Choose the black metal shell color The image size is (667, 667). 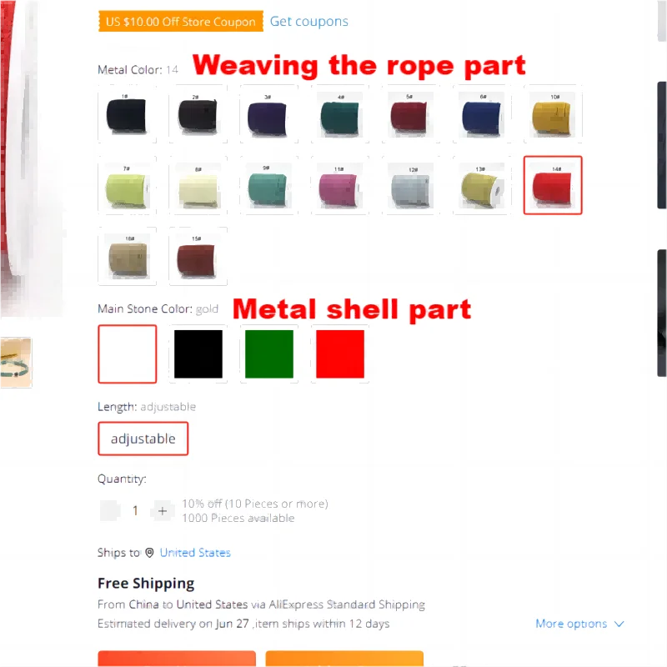click(198, 354)
